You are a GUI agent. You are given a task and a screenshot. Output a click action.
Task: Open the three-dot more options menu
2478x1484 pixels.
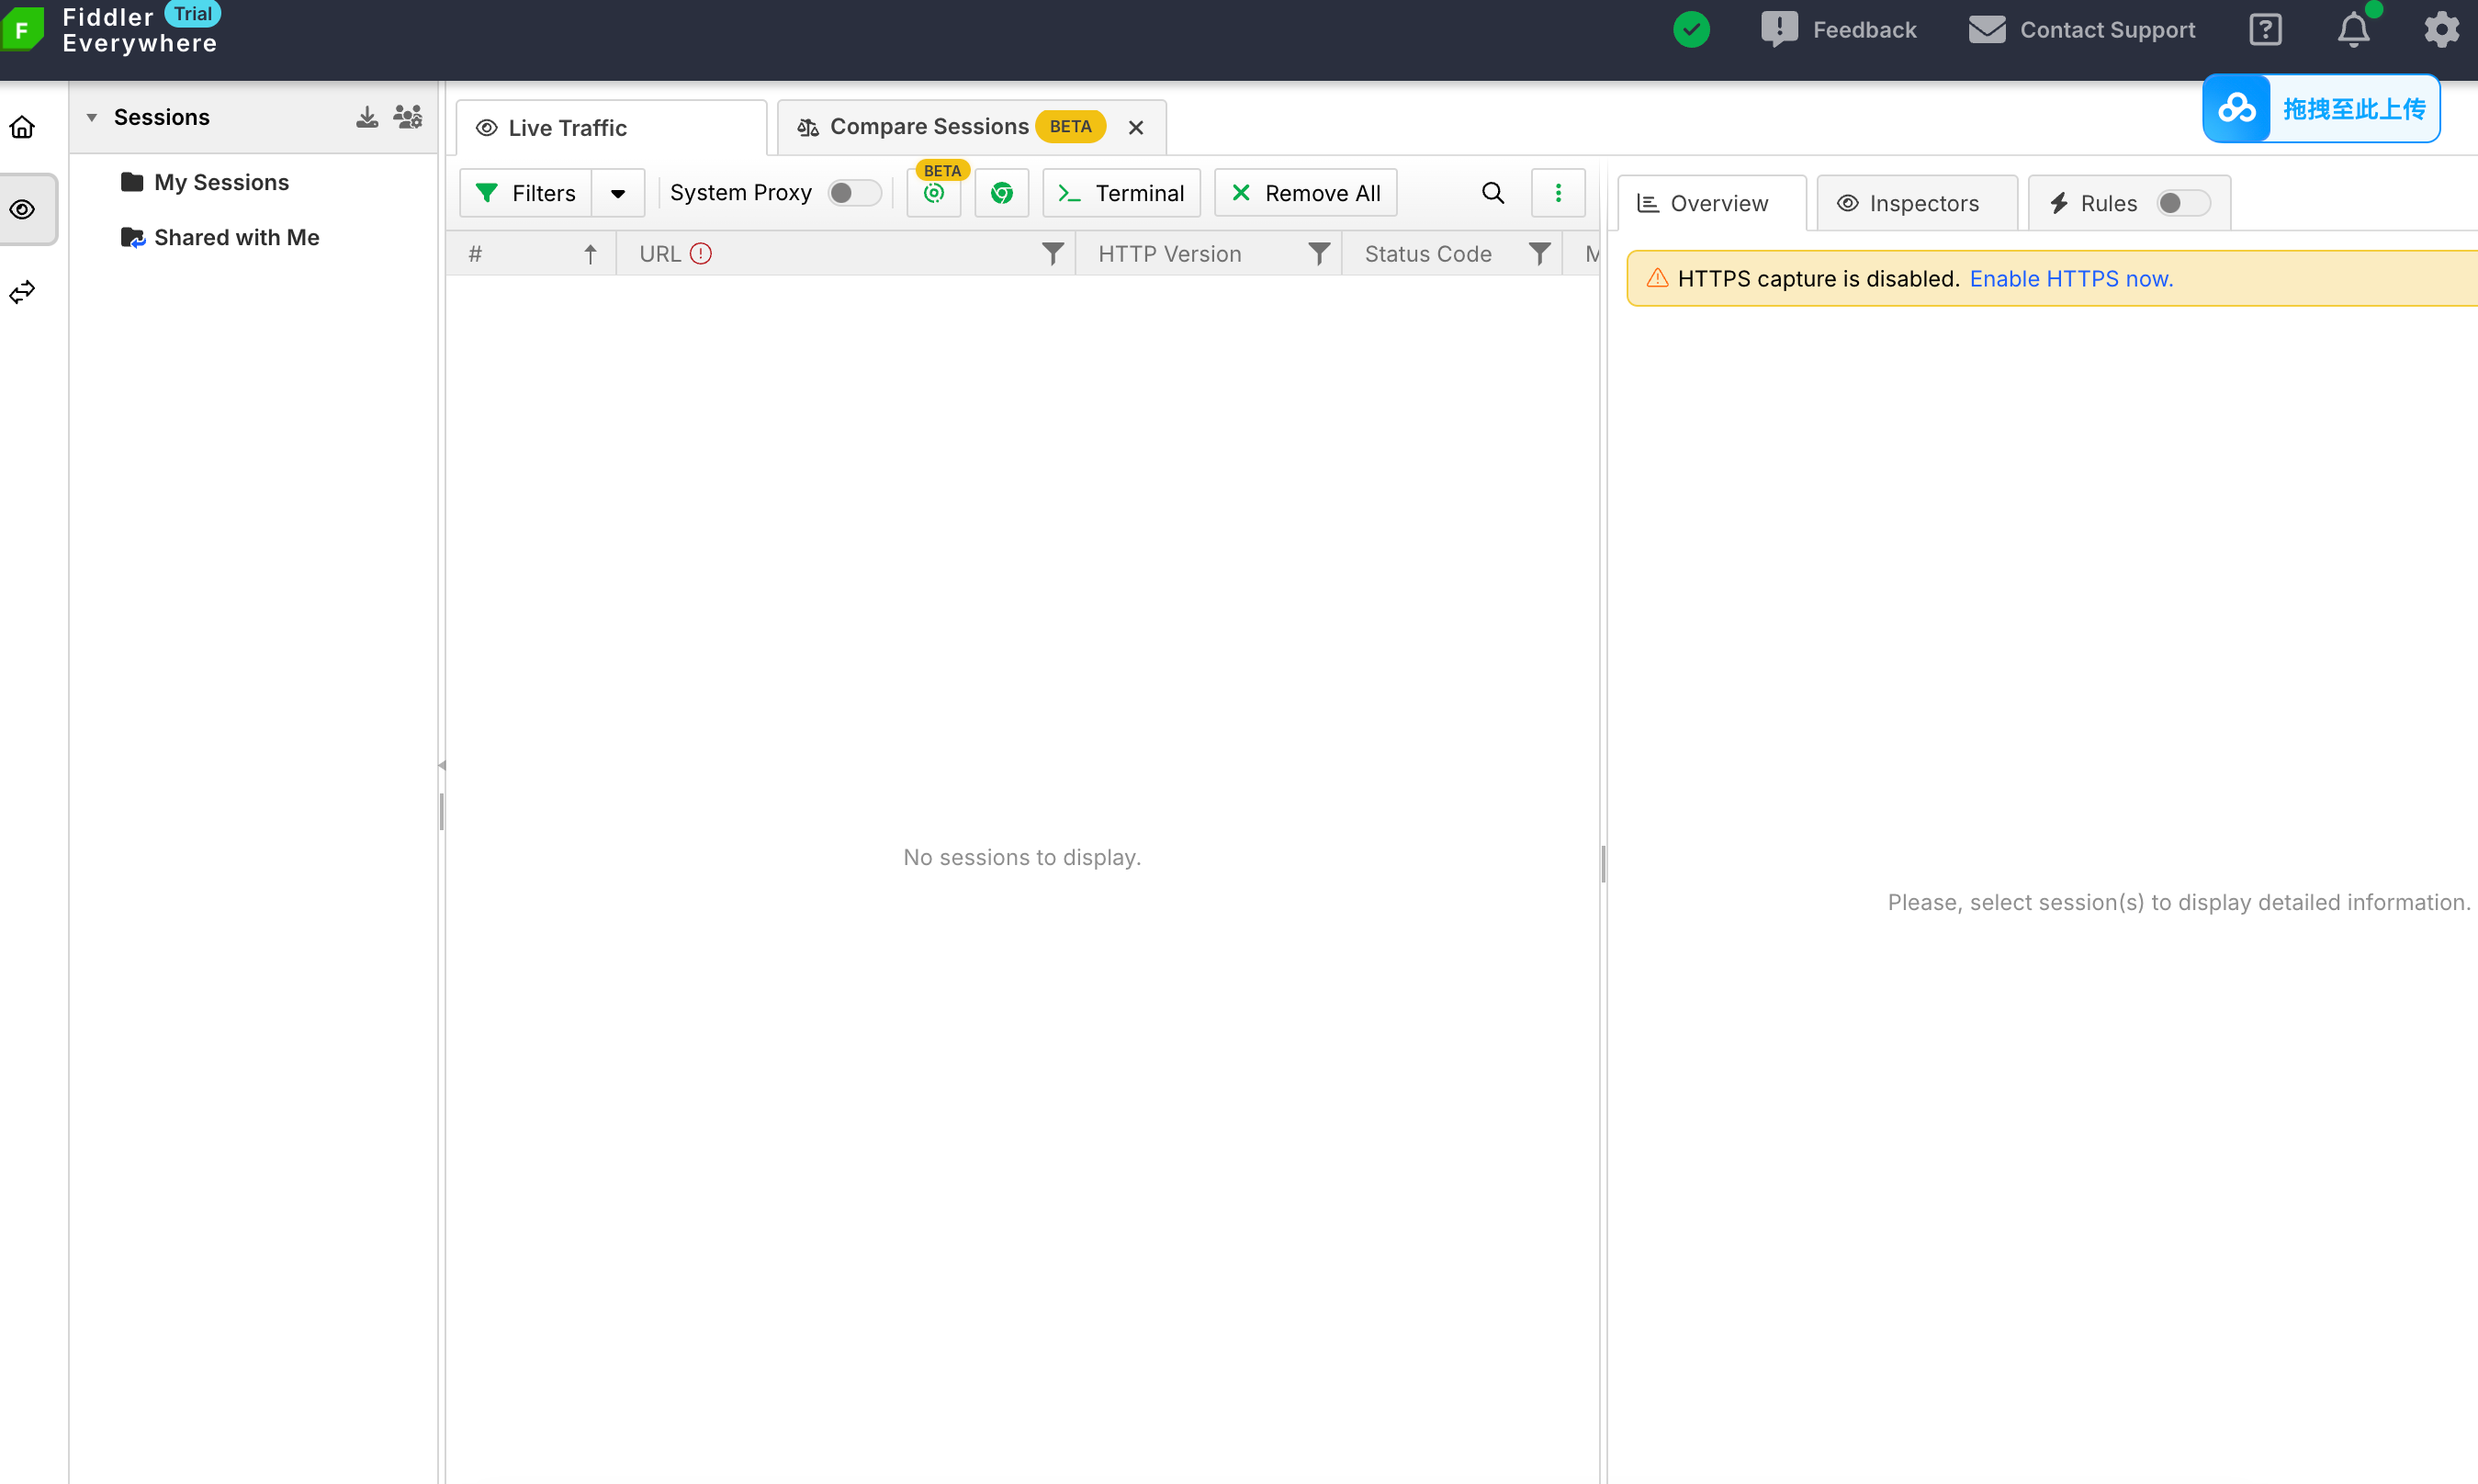[1557, 193]
